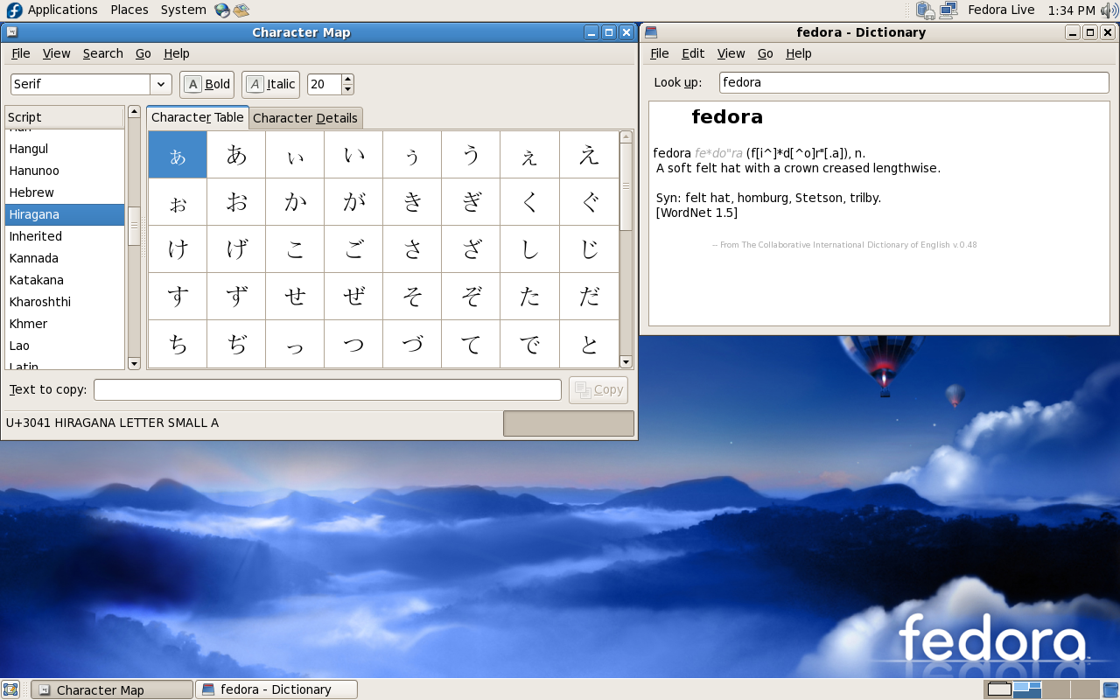Click the Script column header
1120x700 pixels.
point(65,117)
